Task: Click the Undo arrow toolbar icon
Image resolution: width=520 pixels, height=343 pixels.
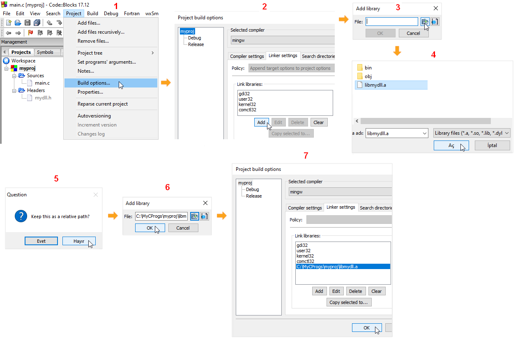Action: tap(49, 23)
